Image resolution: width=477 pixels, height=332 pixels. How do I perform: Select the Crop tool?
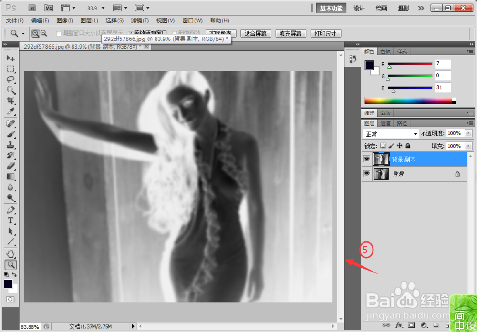[x=10, y=100]
